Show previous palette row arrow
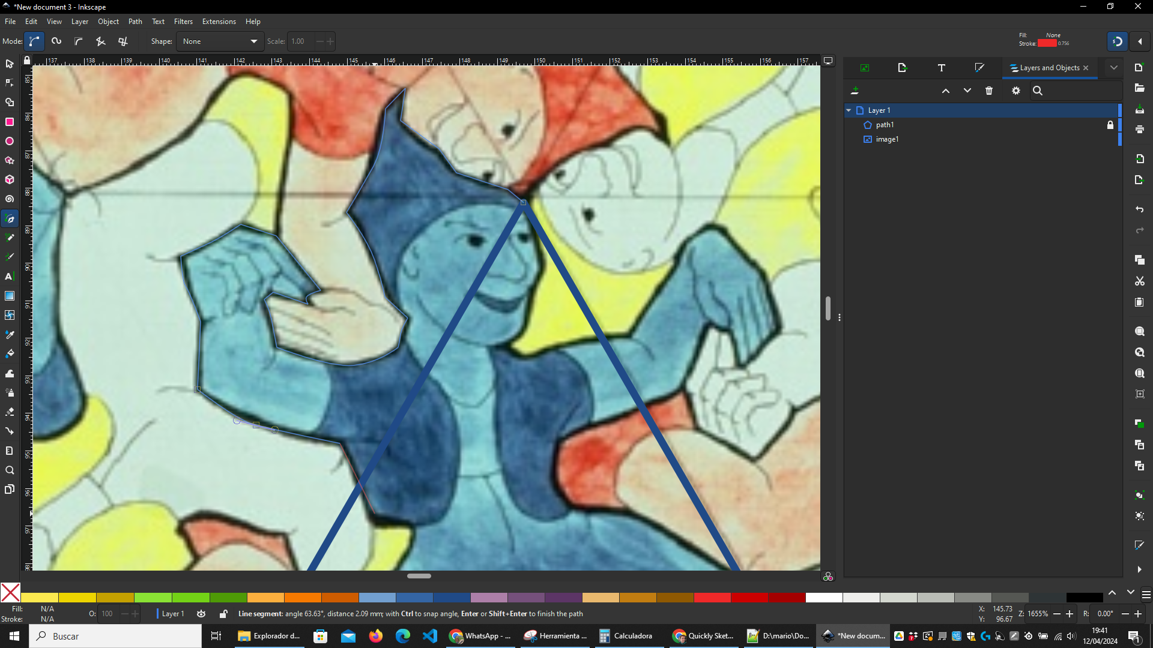 pyautogui.click(x=1112, y=593)
